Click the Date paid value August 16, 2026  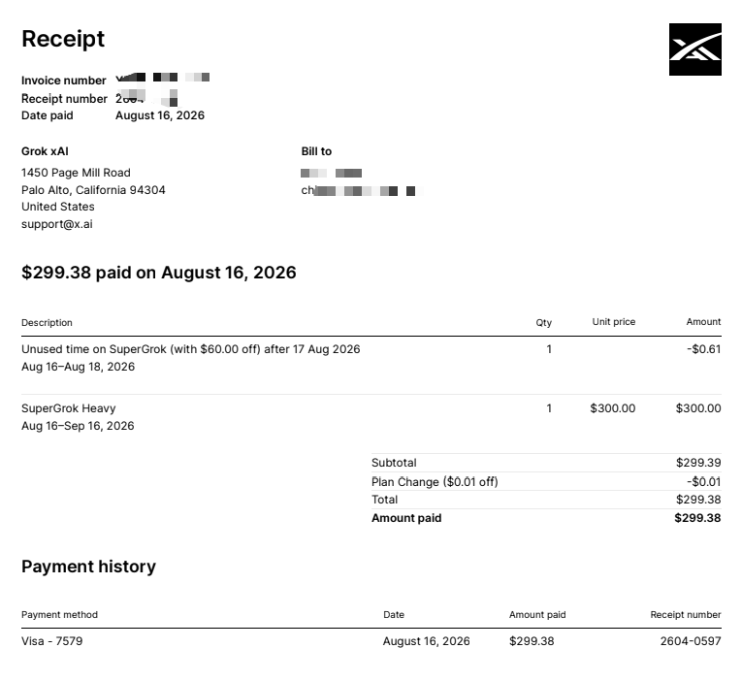[160, 115]
